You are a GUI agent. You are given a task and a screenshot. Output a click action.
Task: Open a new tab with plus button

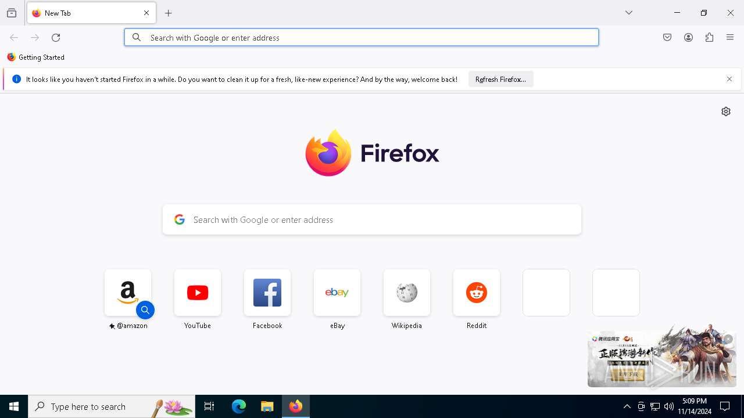coord(169,13)
